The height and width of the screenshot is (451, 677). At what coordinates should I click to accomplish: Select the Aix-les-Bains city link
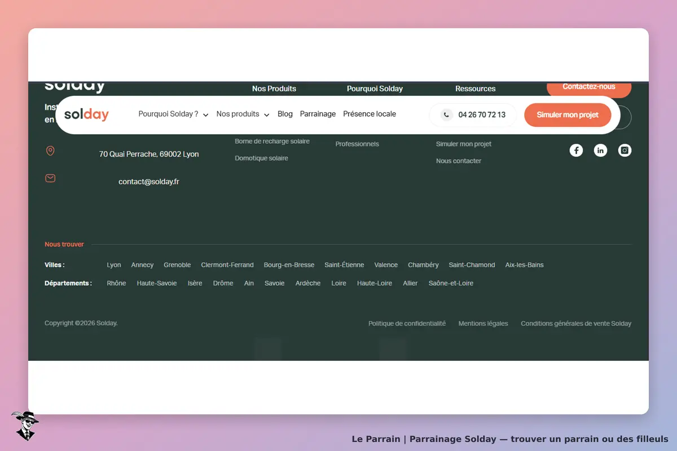(524, 265)
